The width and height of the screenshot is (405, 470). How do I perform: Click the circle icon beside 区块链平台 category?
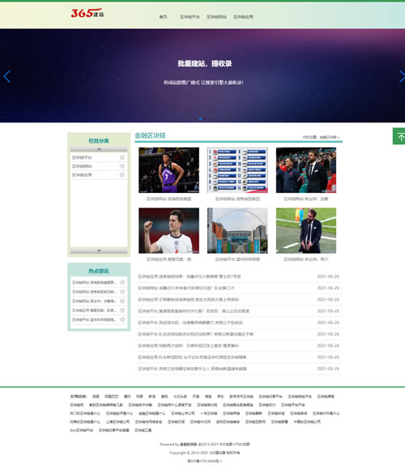pyautogui.click(x=122, y=157)
